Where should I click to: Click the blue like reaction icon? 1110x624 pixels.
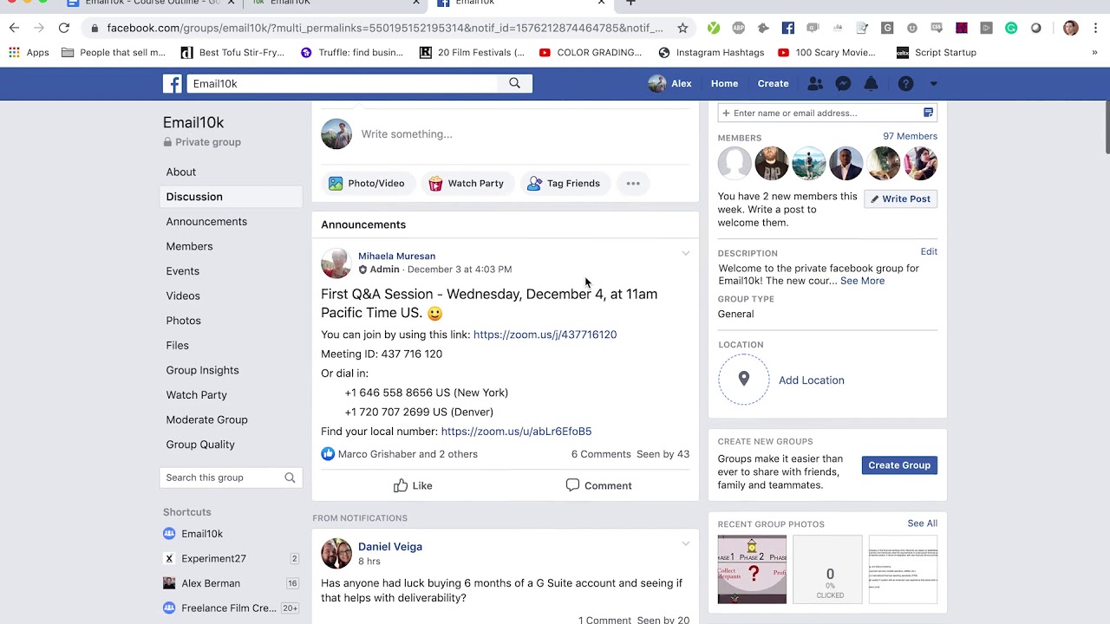[x=328, y=454]
